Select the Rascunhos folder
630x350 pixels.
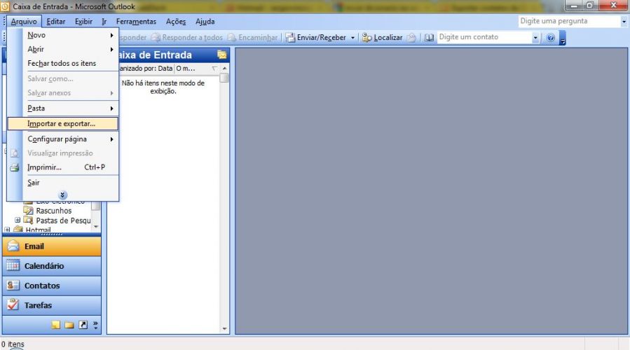point(54,211)
